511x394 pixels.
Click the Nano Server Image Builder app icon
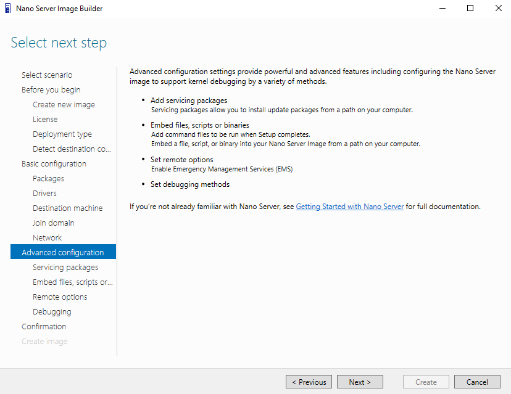8,9
